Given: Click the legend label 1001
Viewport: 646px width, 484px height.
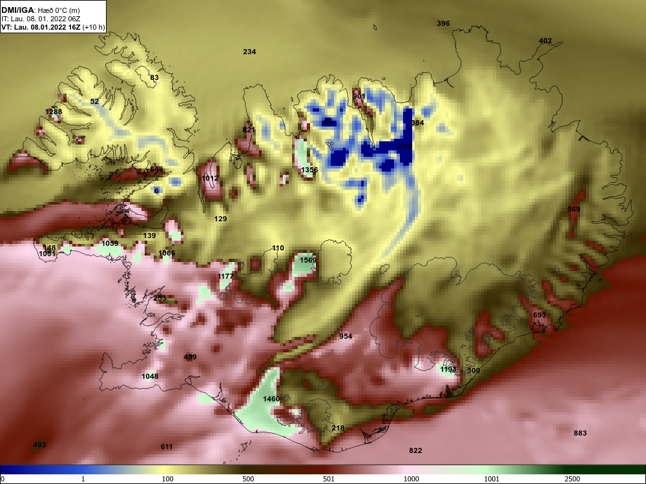Looking at the screenshot, I should [492, 479].
